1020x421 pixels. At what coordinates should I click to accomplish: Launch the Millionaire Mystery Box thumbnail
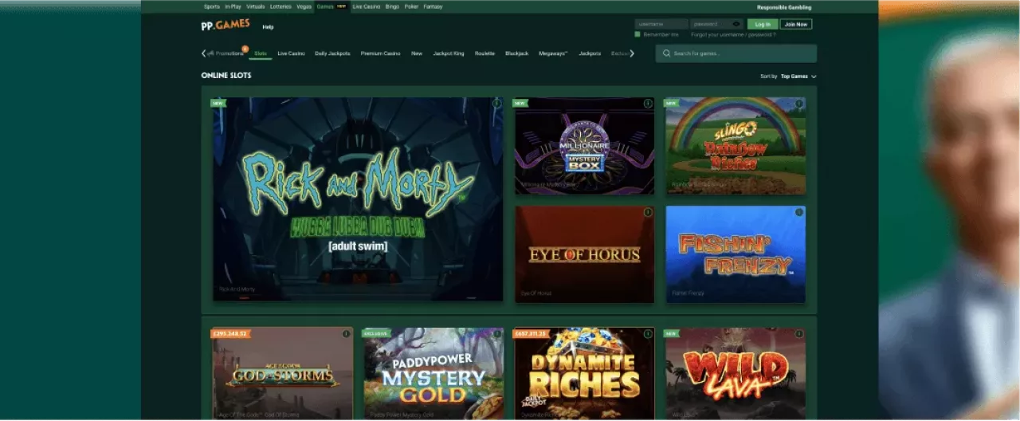(584, 146)
